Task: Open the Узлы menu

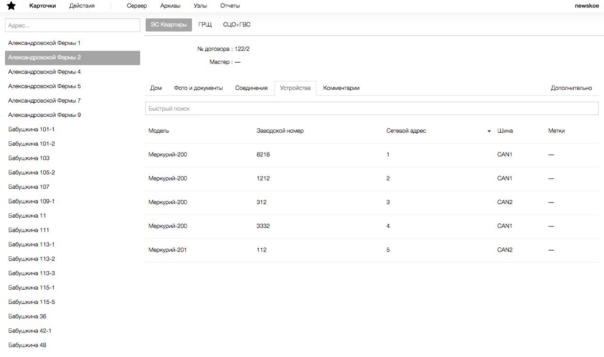Action: pos(200,6)
